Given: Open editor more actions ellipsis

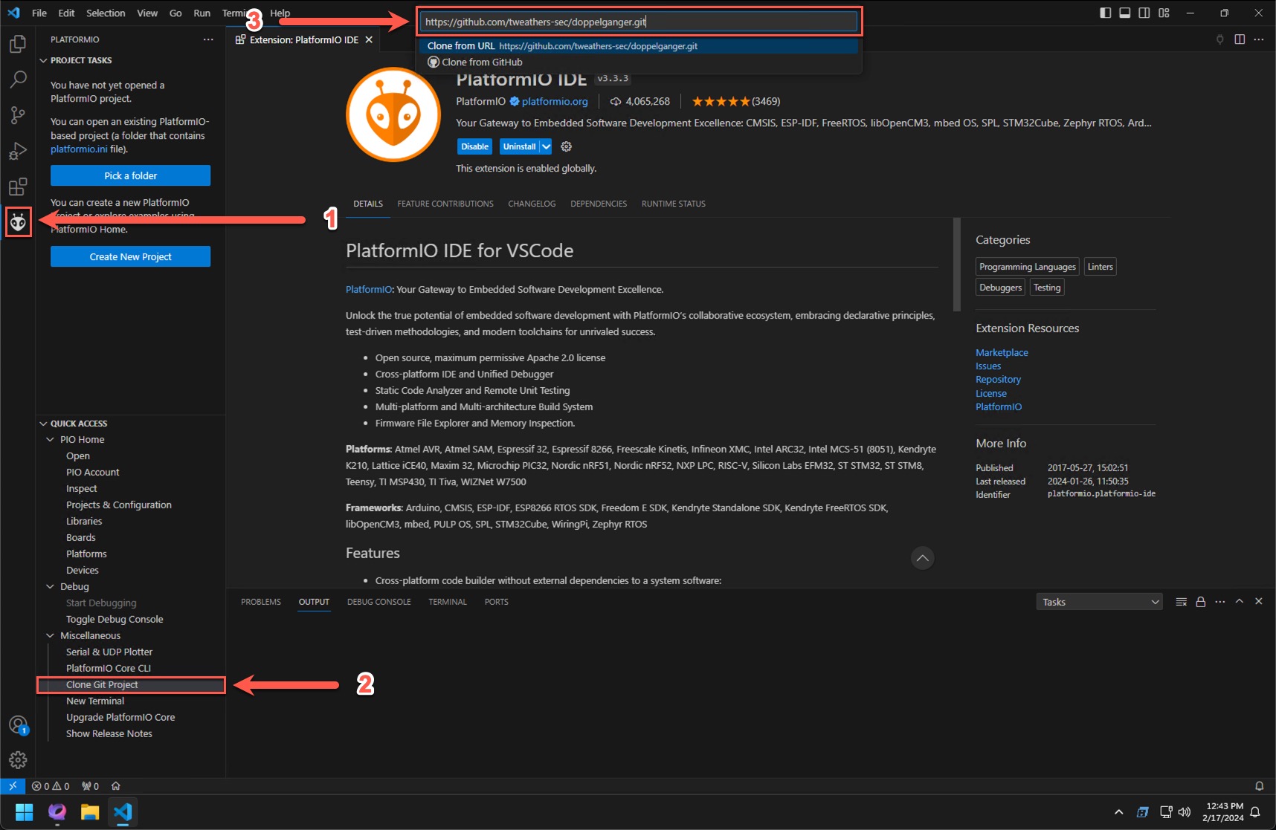Looking at the screenshot, I should pos(1258,39).
